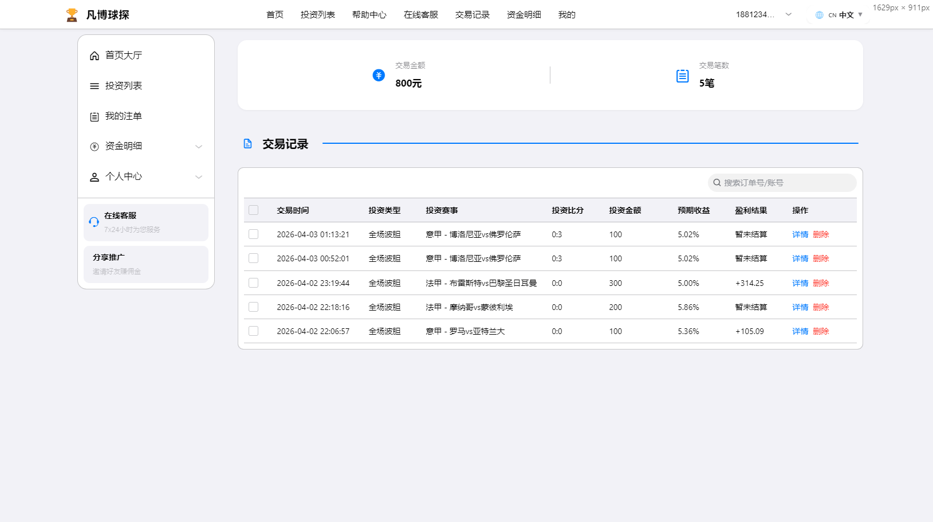
Task: Open 首页 in the top navigation
Action: pos(275,15)
